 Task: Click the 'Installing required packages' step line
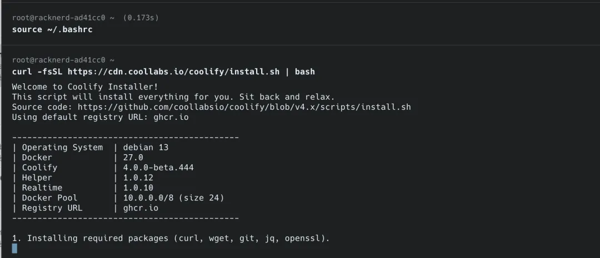point(171,238)
